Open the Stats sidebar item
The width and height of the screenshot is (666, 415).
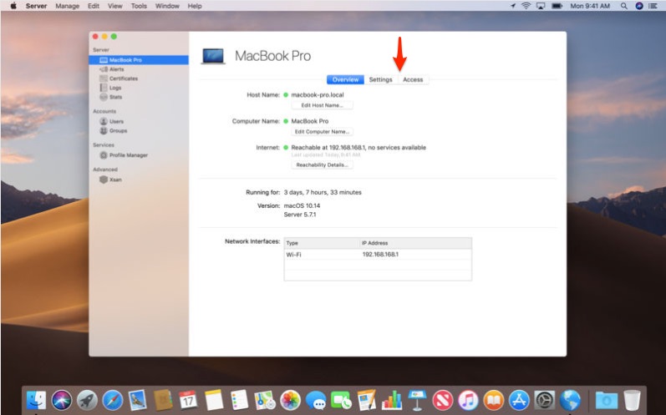point(111,97)
